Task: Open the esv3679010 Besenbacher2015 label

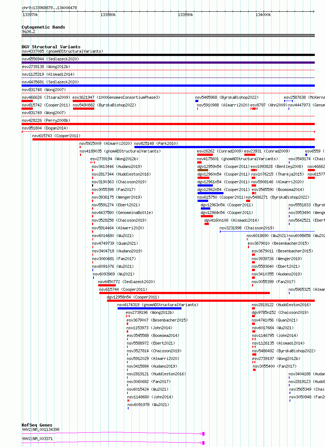Action: coord(279,243)
